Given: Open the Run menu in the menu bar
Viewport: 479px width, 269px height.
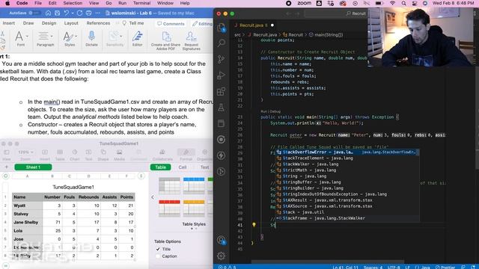Looking at the screenshot, I should click(122, 3).
